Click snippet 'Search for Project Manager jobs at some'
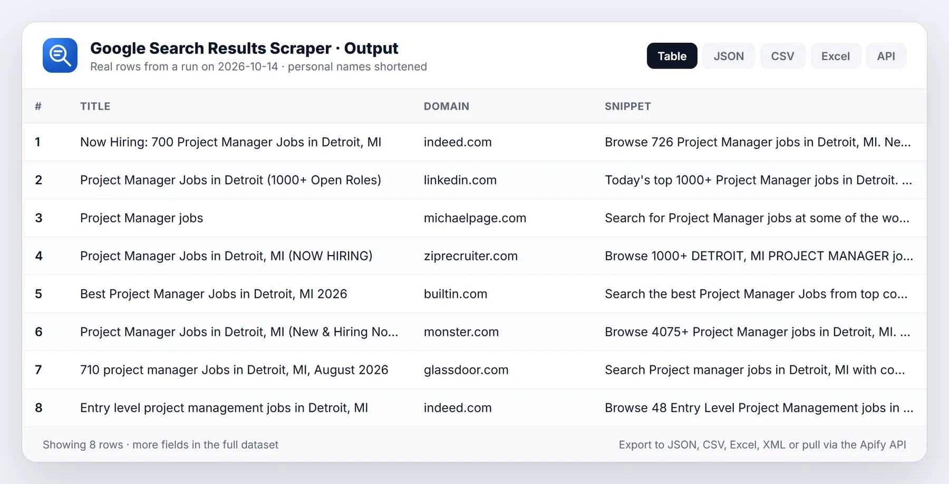The width and height of the screenshot is (949, 484). point(757,218)
